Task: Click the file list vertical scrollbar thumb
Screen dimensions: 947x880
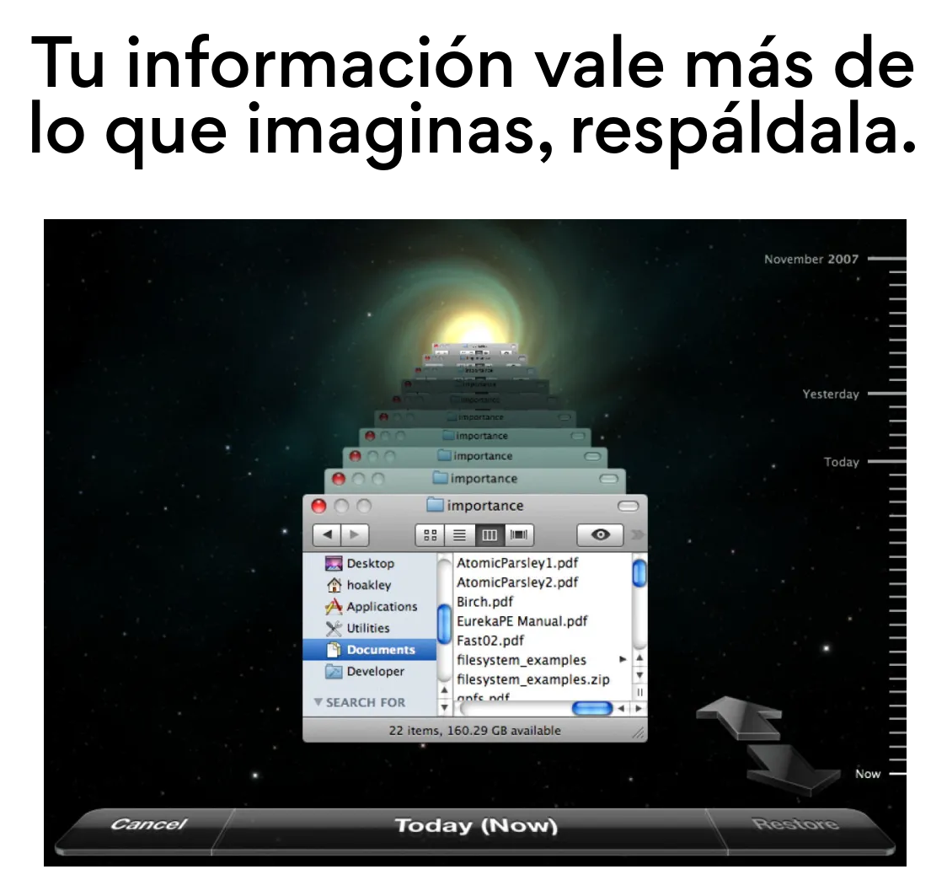Action: (639, 573)
